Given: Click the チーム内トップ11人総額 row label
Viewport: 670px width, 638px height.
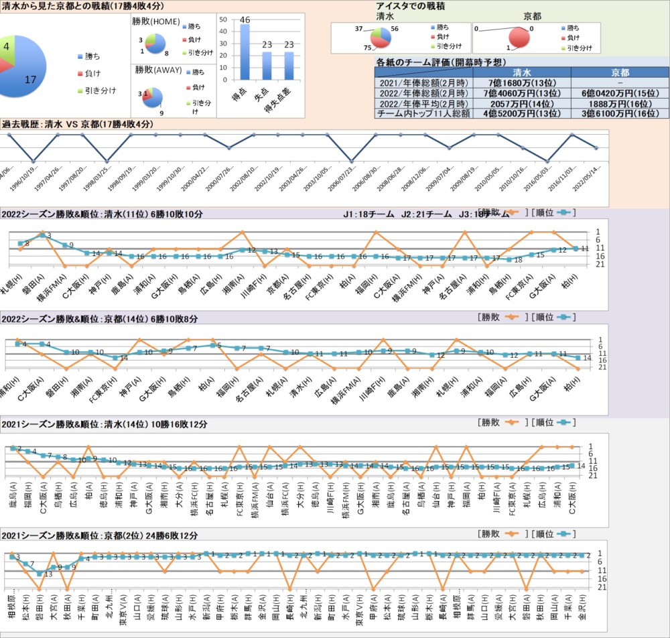Looking at the screenshot, I should point(423,114).
